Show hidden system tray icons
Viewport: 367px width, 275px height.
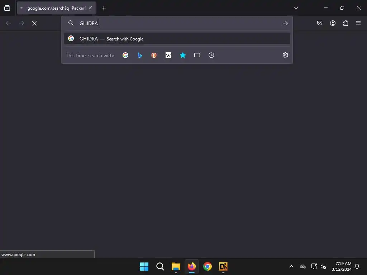click(x=291, y=266)
